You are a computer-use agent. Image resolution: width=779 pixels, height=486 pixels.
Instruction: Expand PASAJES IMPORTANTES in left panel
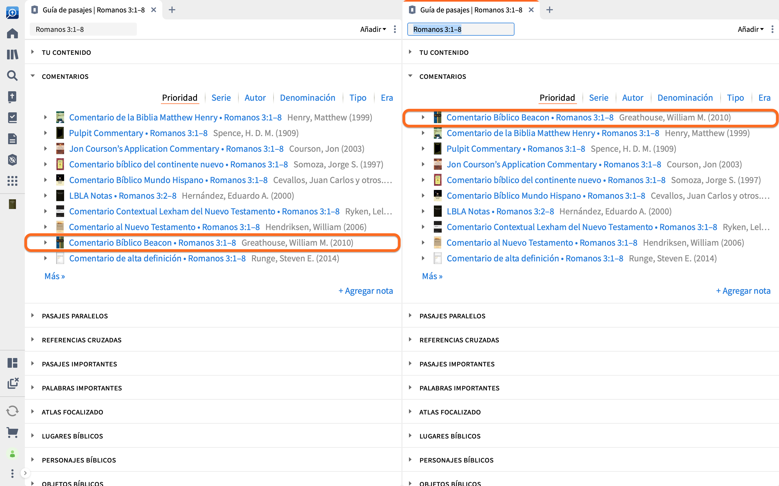[32, 364]
